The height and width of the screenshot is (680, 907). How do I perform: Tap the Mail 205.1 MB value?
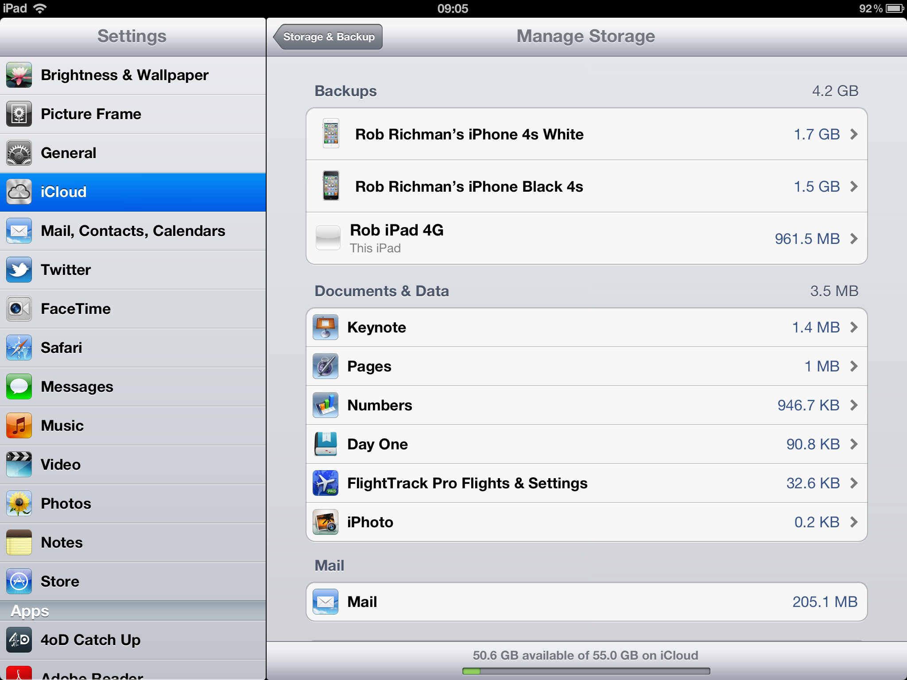click(825, 602)
